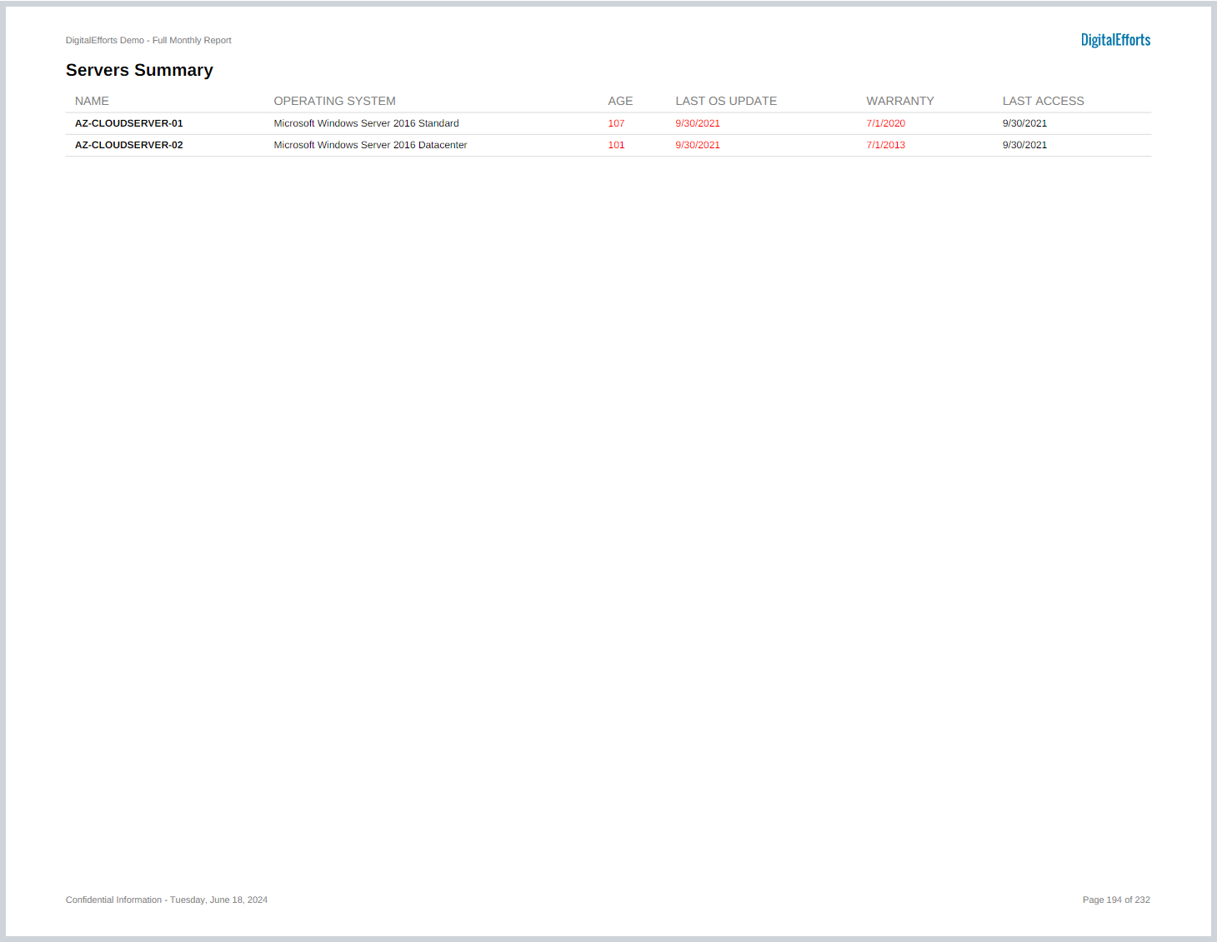Click the age value 107
The width and height of the screenshot is (1217, 942).
coord(616,123)
